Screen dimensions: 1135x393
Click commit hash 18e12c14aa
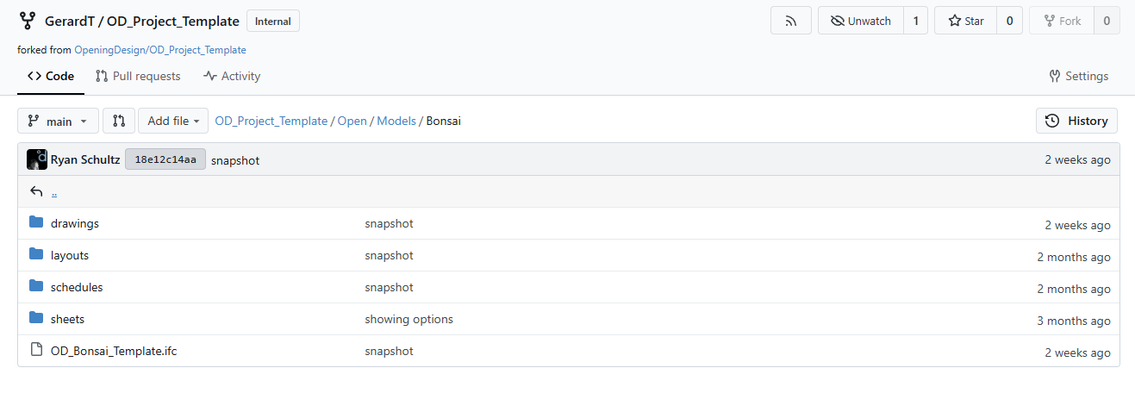(x=165, y=159)
